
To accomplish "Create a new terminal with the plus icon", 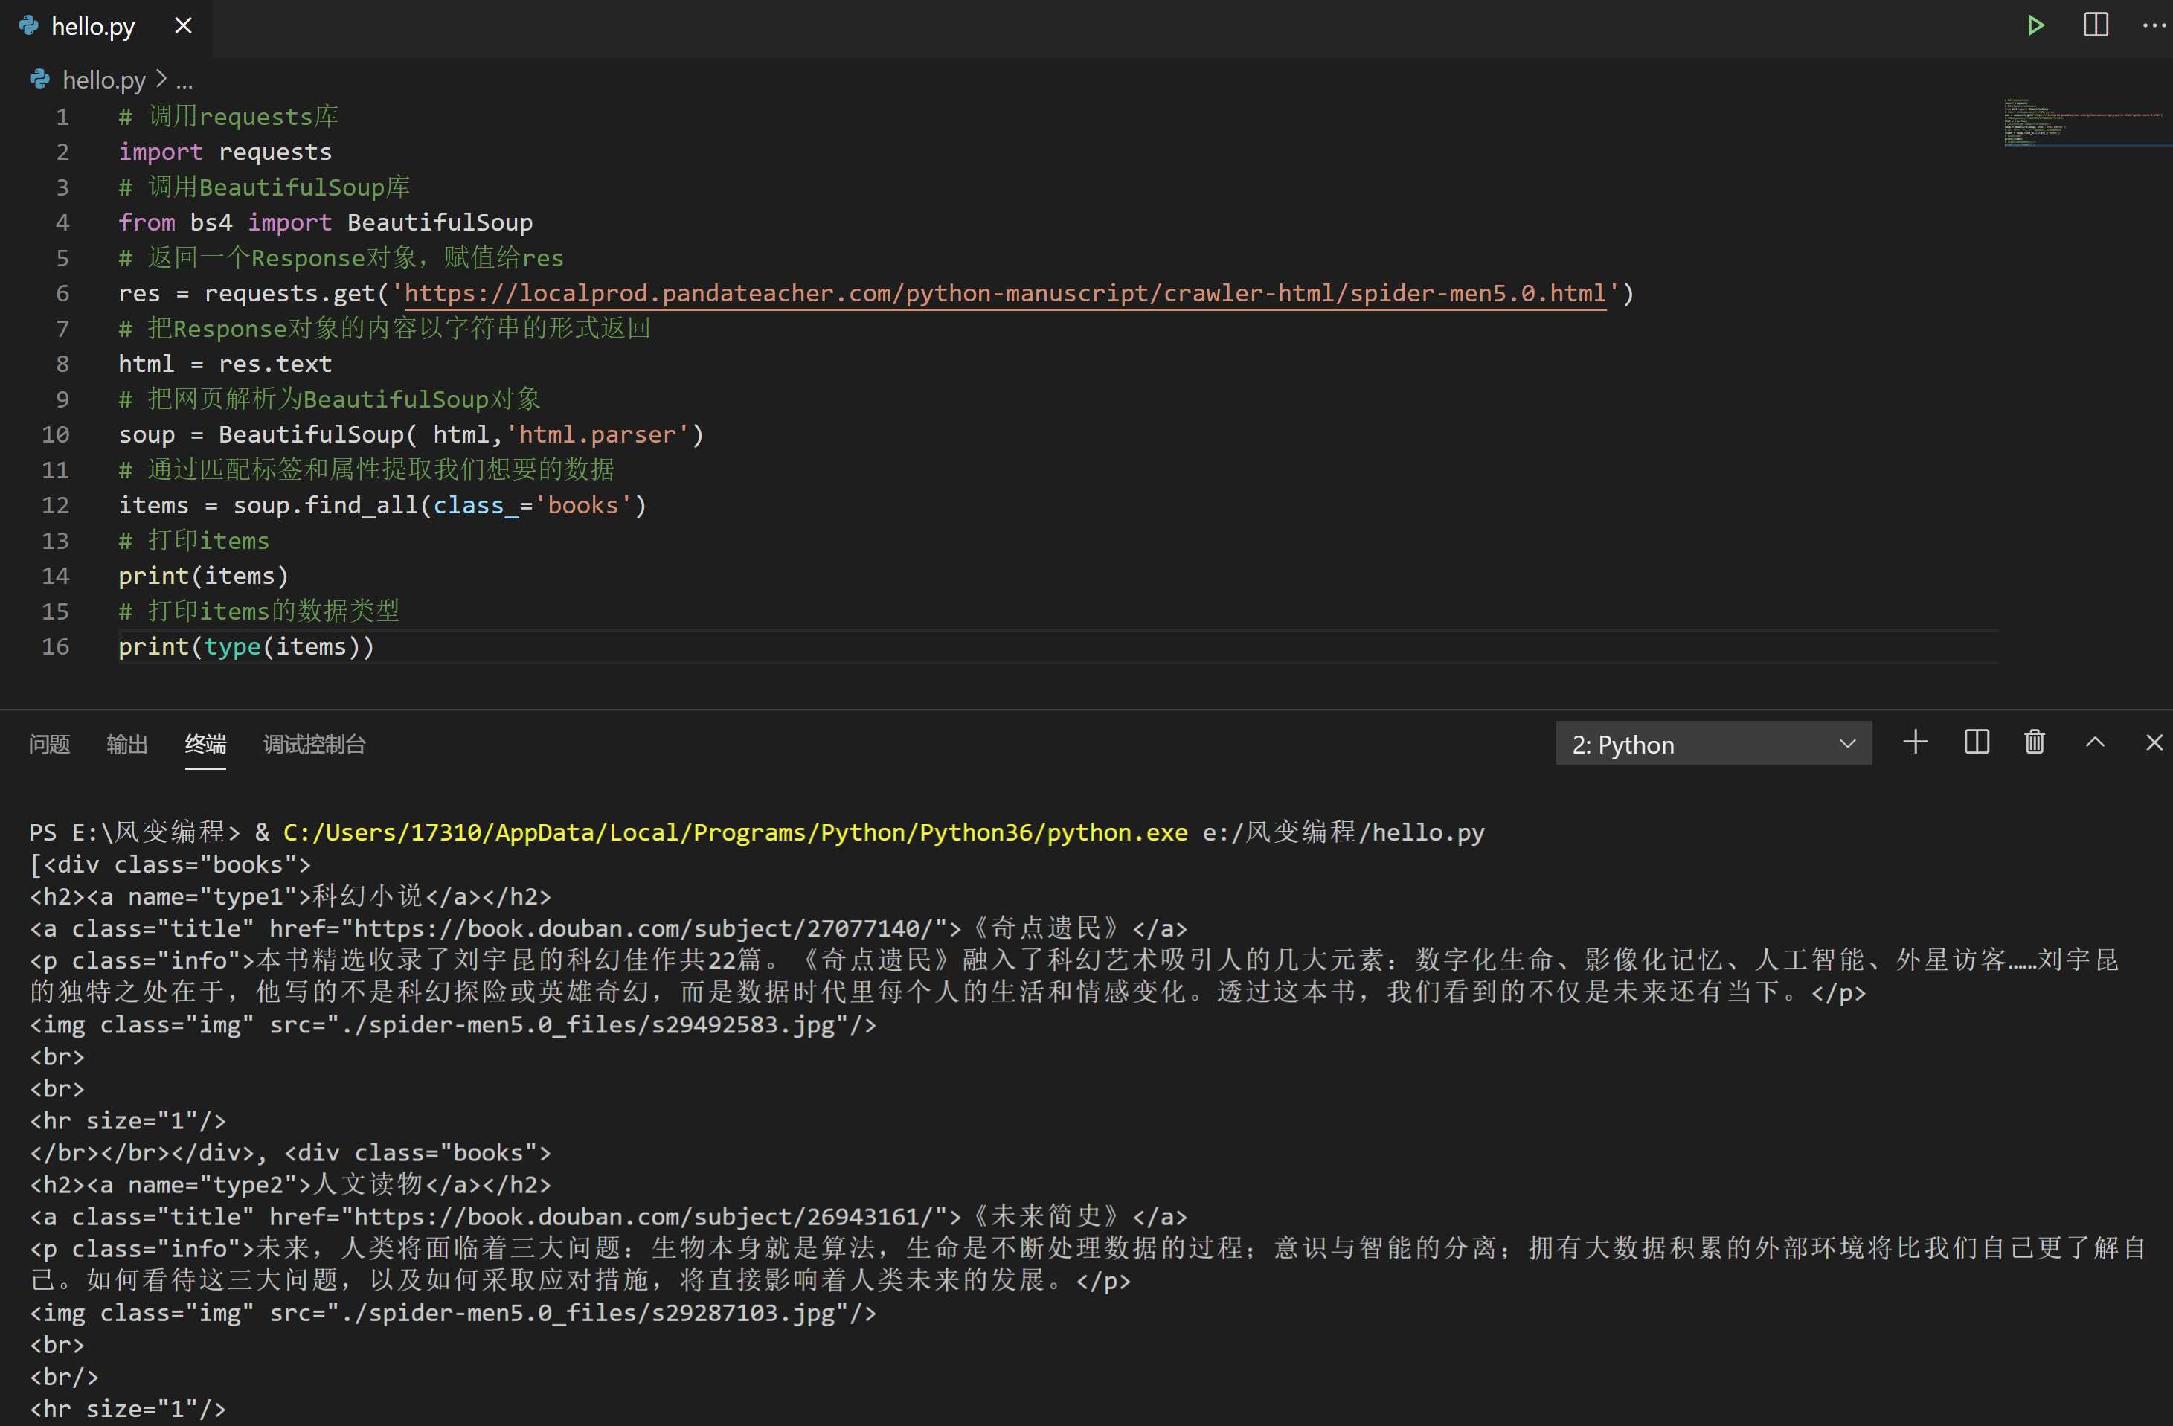I will [1916, 742].
